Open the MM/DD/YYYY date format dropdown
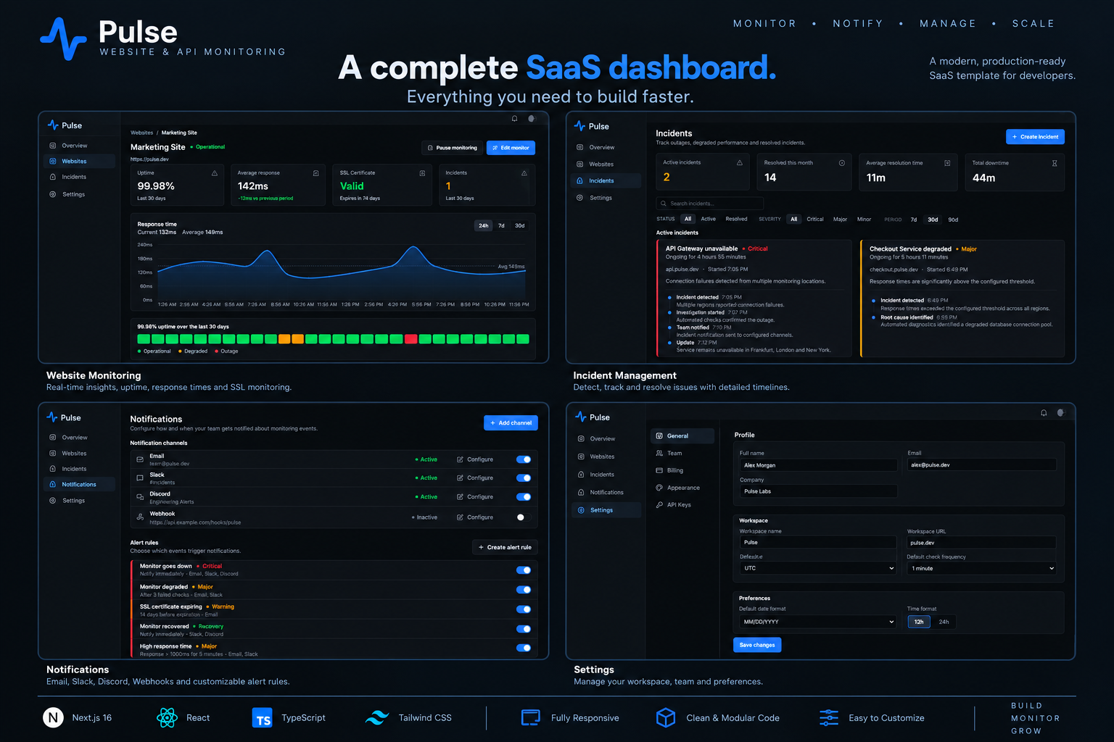The height and width of the screenshot is (742, 1114). (818, 622)
